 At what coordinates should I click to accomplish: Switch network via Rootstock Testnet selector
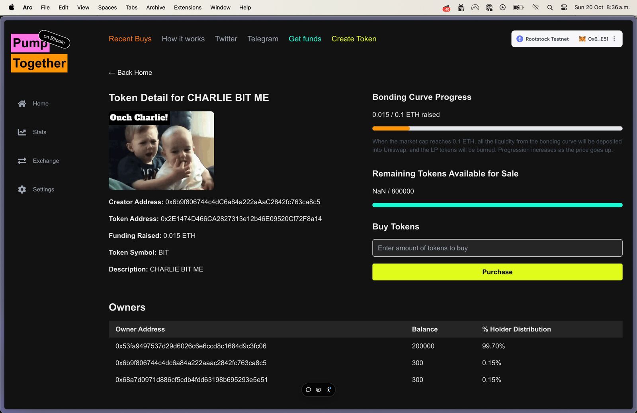click(543, 39)
